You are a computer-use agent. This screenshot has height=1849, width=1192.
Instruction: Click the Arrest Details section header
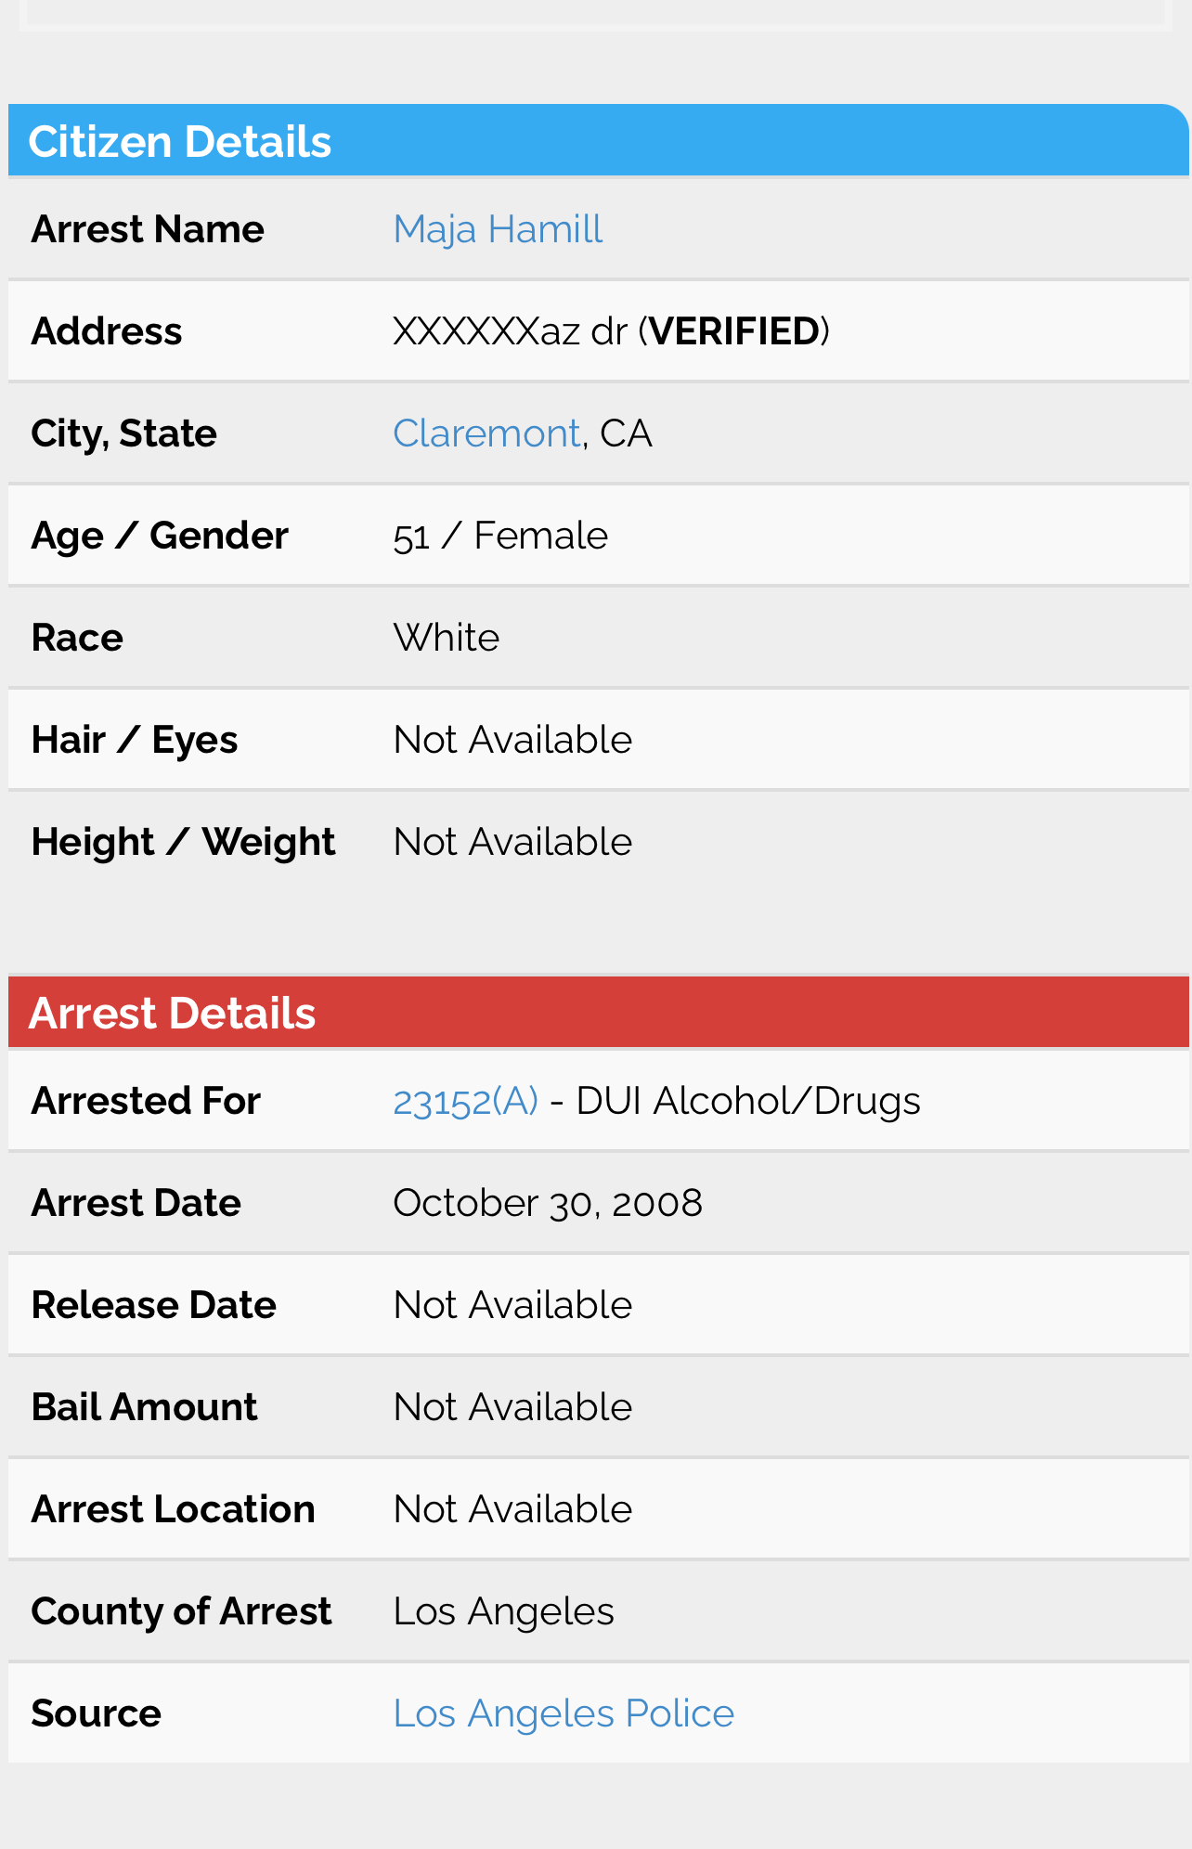pos(598,1012)
